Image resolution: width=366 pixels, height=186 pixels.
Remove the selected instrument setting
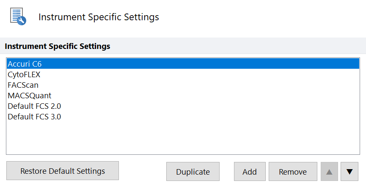293,172
